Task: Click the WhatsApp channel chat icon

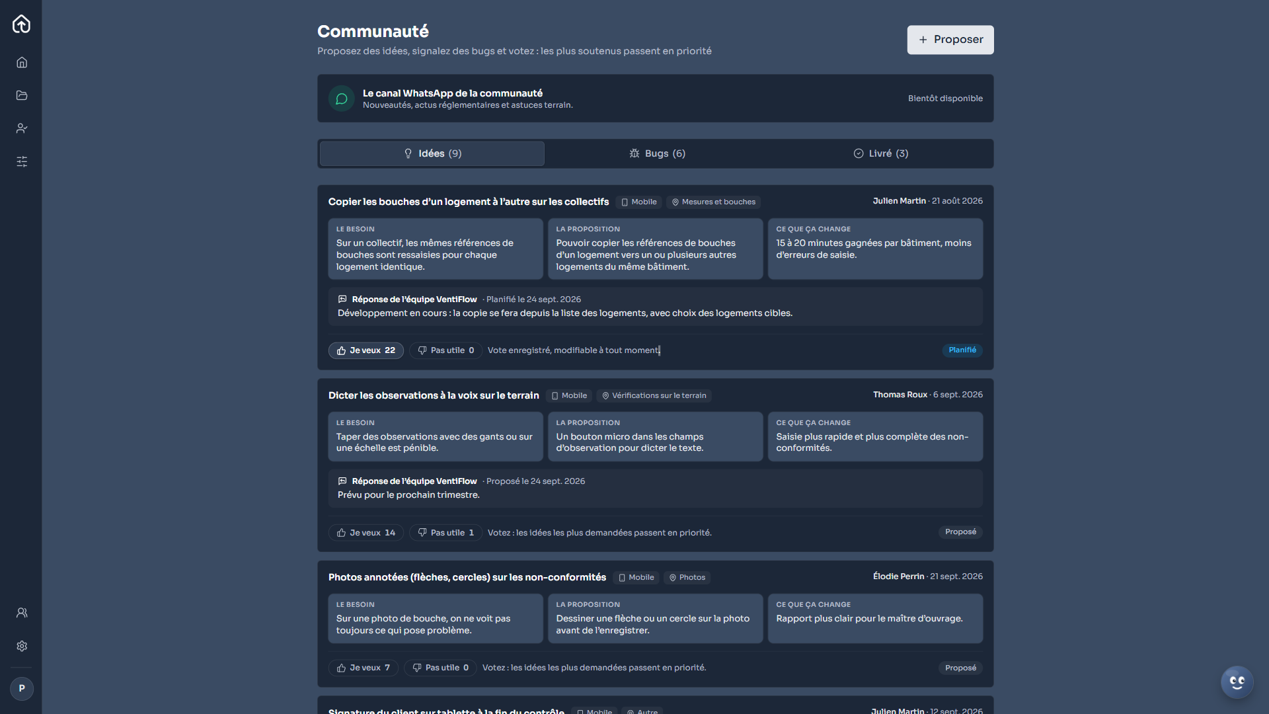Action: [342, 99]
